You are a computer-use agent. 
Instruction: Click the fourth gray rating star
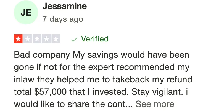(x=46, y=39)
